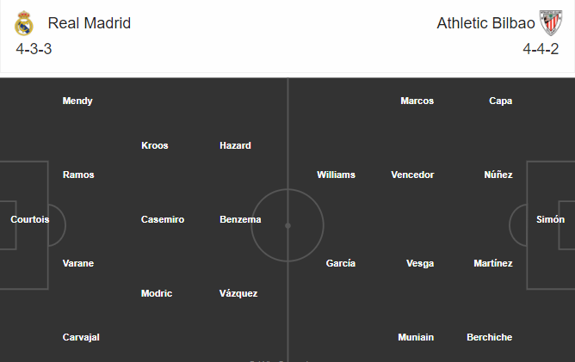Click the Athletic Bilbao club crest
Image resolution: width=575 pixels, height=362 pixels.
pos(550,22)
